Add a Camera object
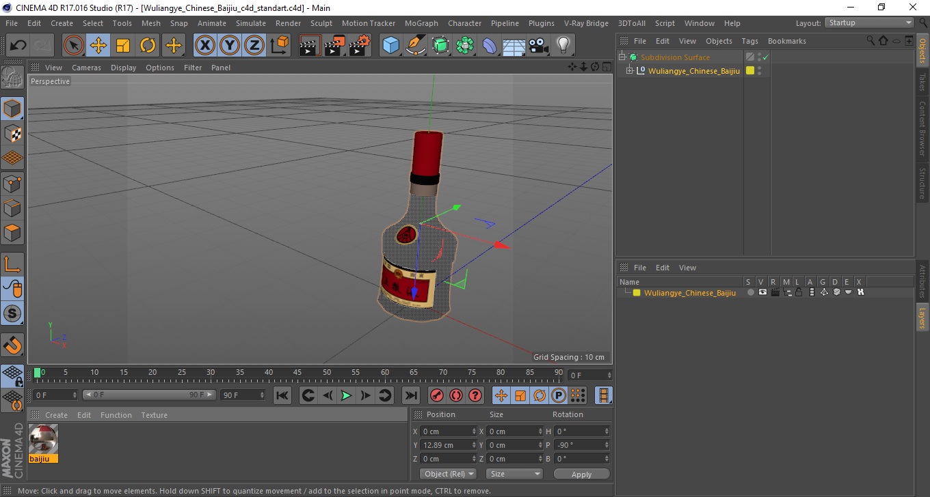This screenshot has width=930, height=497. point(539,46)
